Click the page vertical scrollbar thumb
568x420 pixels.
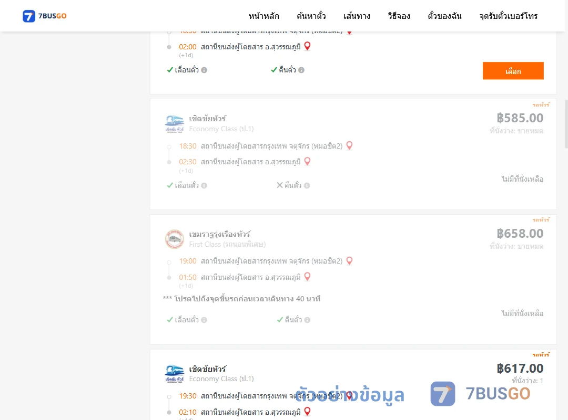566,124
